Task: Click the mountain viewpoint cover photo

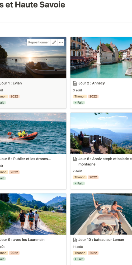Action: pyautogui.click(x=101, y=133)
